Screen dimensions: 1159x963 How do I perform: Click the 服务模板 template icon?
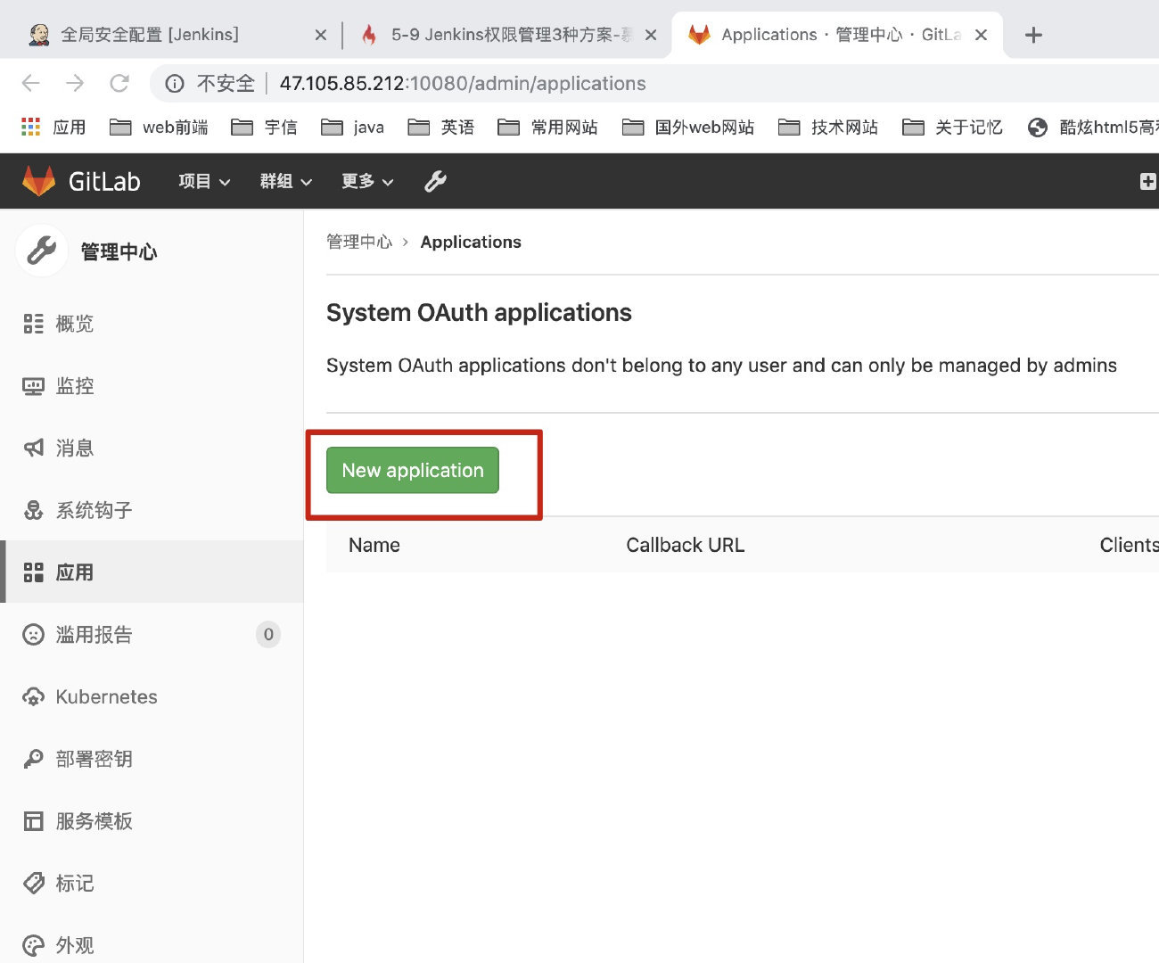click(33, 821)
